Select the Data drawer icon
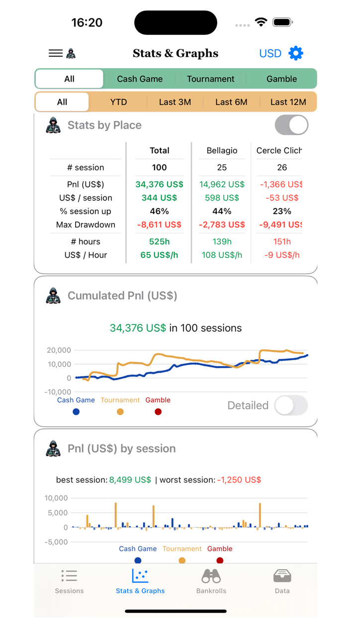The height and width of the screenshot is (618, 348). (282, 576)
